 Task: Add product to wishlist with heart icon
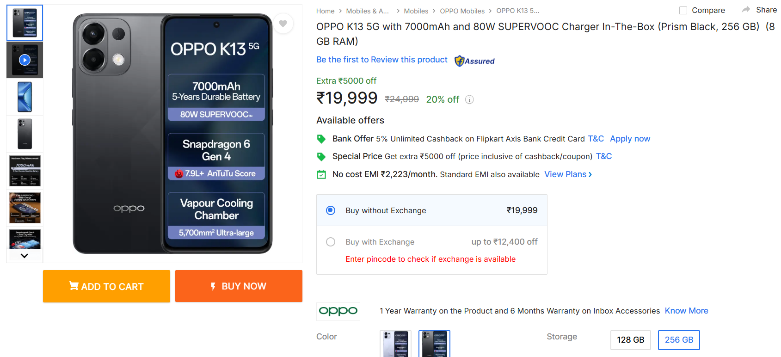[x=283, y=24]
